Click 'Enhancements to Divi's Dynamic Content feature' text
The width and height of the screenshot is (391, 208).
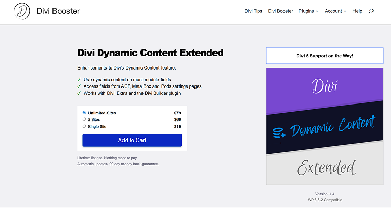(127, 68)
